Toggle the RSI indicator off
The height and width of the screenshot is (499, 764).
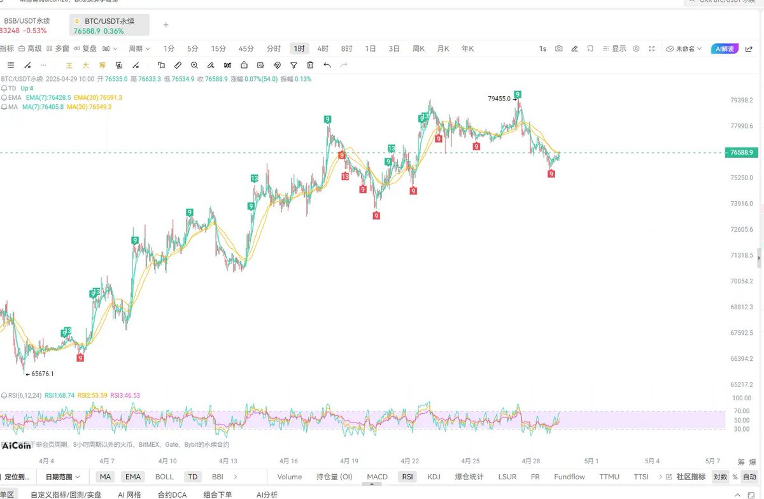click(x=406, y=476)
